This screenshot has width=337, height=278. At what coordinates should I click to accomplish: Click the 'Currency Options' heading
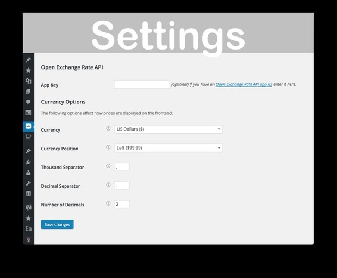pyautogui.click(x=63, y=102)
